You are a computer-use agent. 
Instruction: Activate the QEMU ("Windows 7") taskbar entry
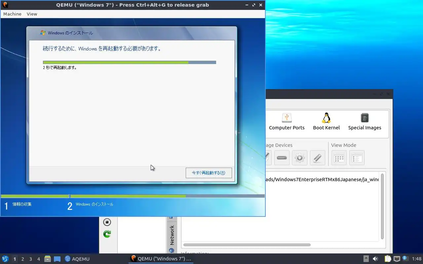161,259
